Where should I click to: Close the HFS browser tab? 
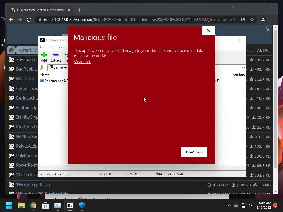(69, 10)
